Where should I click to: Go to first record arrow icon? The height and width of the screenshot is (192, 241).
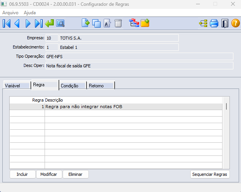tap(7, 23)
